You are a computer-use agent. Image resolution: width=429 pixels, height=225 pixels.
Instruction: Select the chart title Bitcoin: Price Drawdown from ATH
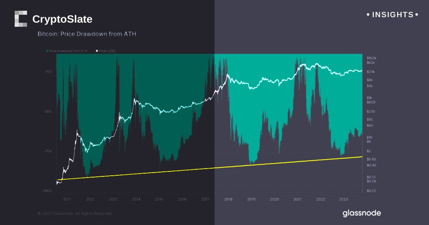(87, 34)
